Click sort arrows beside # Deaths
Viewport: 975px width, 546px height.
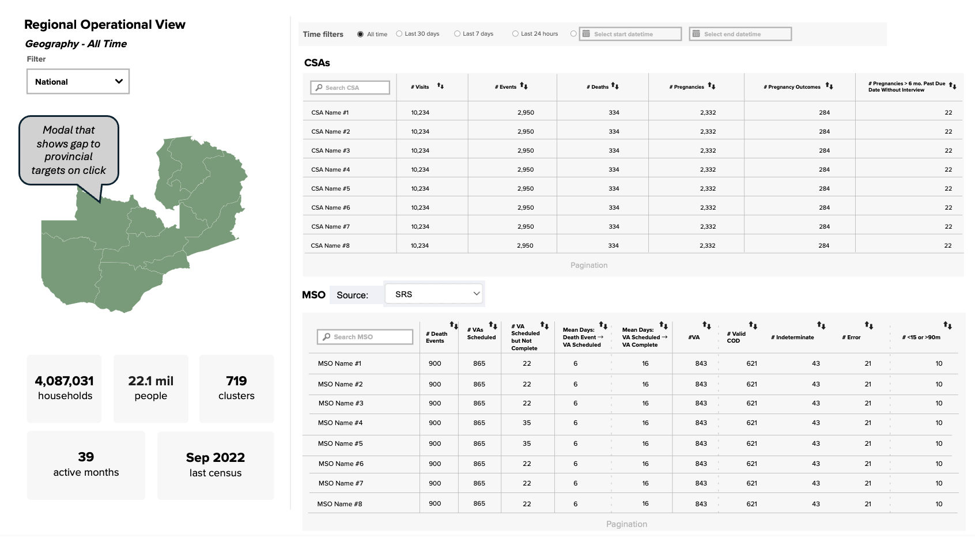tap(615, 86)
